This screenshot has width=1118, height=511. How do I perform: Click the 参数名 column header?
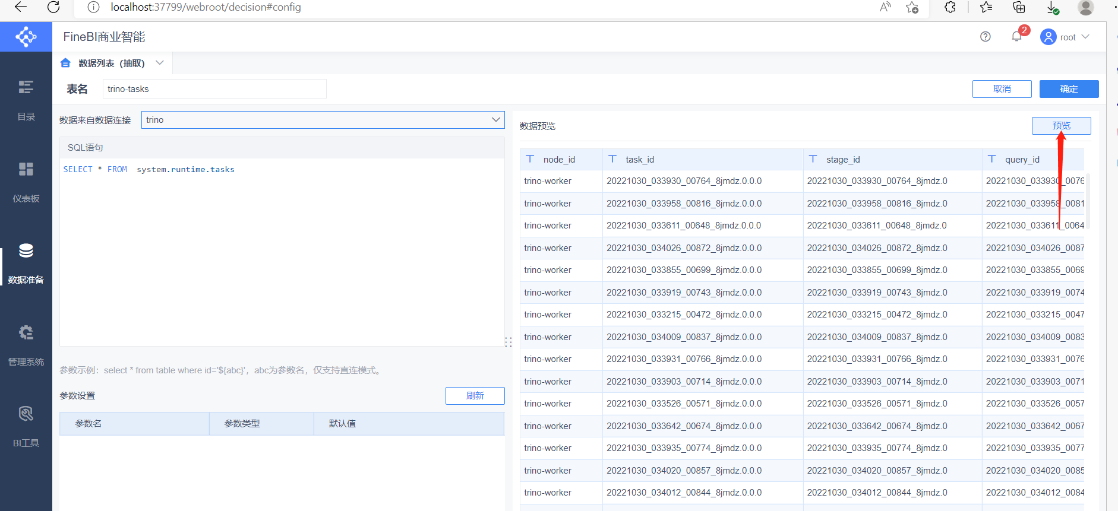pyautogui.click(x=134, y=424)
